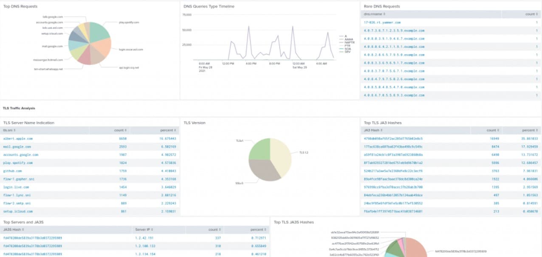Viewport: 542px width, 257px height.
Task: Click the flow-2.smtp.sni entry
Action: tap(17, 203)
